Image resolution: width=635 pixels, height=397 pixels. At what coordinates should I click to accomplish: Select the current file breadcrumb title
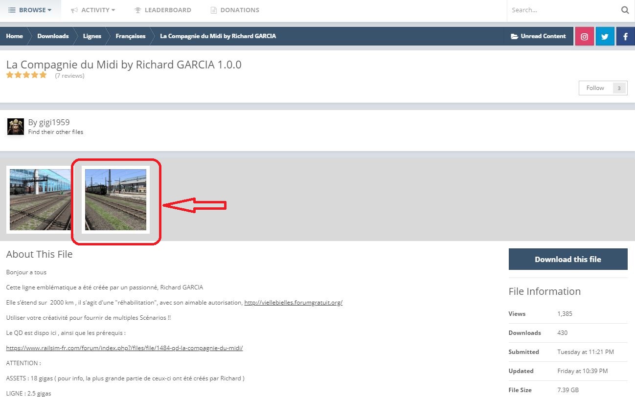[218, 36]
